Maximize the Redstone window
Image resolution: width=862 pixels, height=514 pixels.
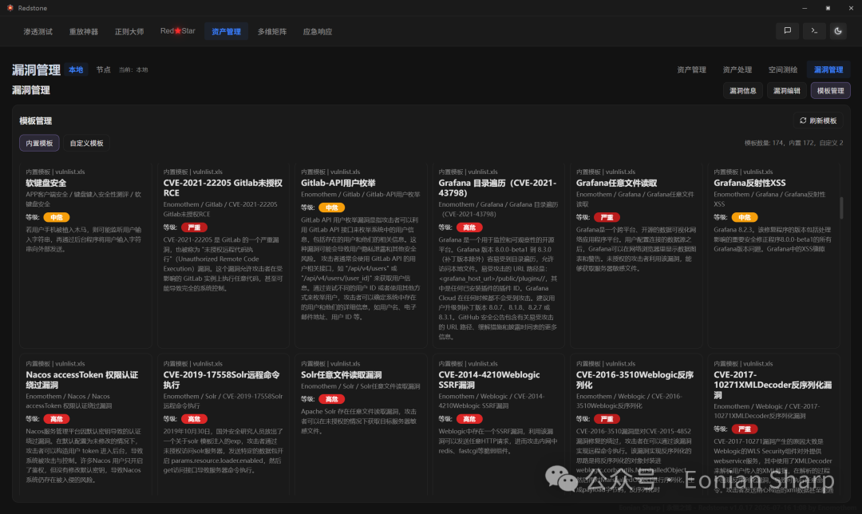coord(828,8)
